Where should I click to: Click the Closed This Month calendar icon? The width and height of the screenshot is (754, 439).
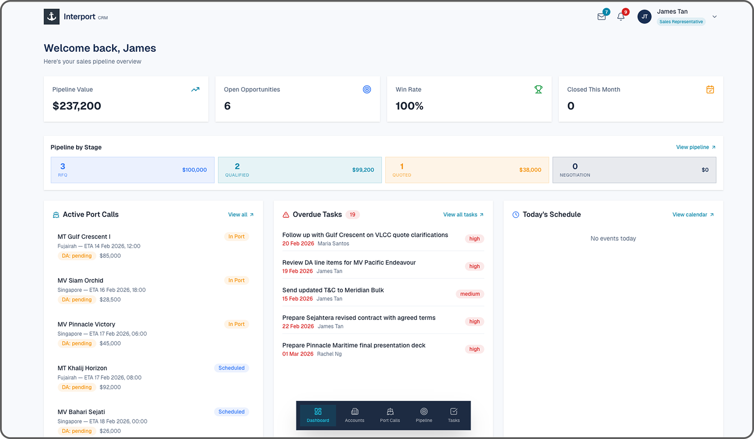(710, 90)
